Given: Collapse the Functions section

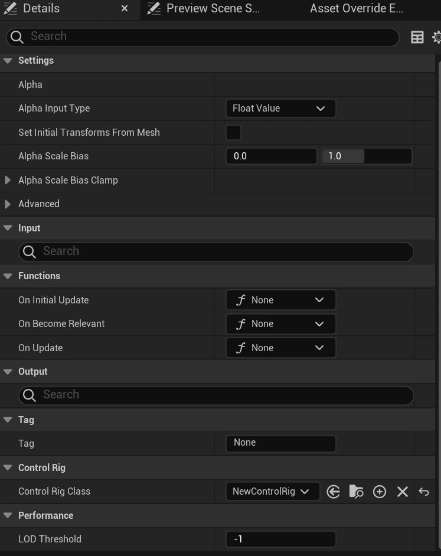Looking at the screenshot, I should (x=8, y=276).
